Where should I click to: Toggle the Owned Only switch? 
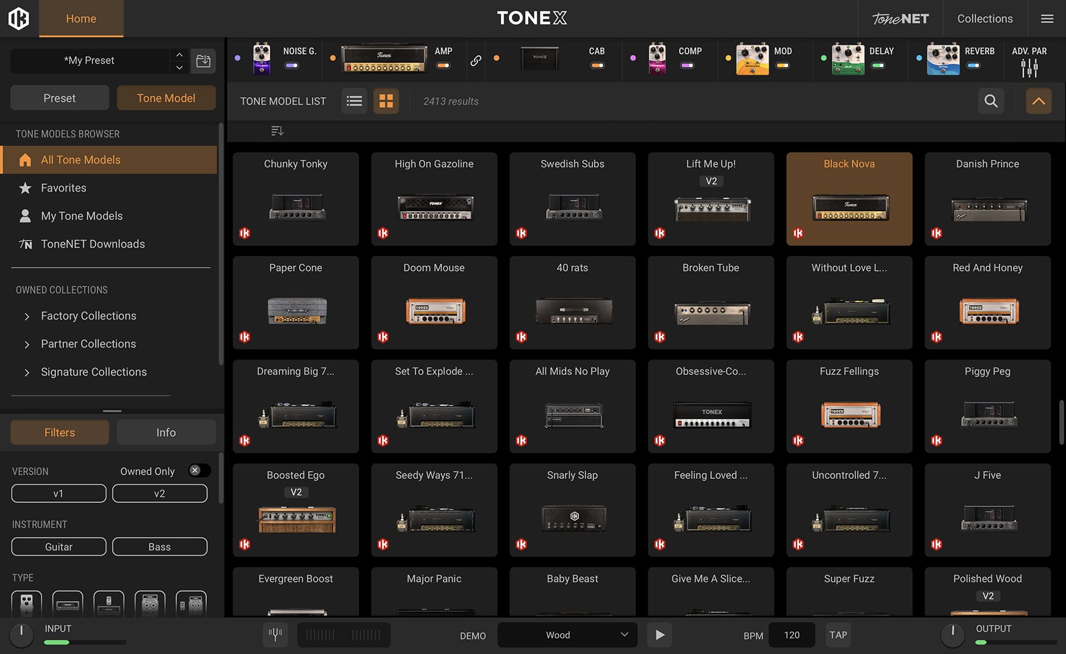point(198,471)
